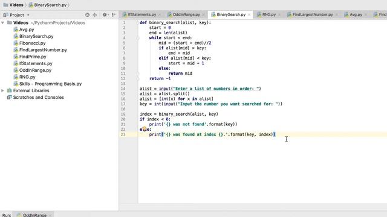Switch to the Avg.py editor tab

(x=356, y=14)
